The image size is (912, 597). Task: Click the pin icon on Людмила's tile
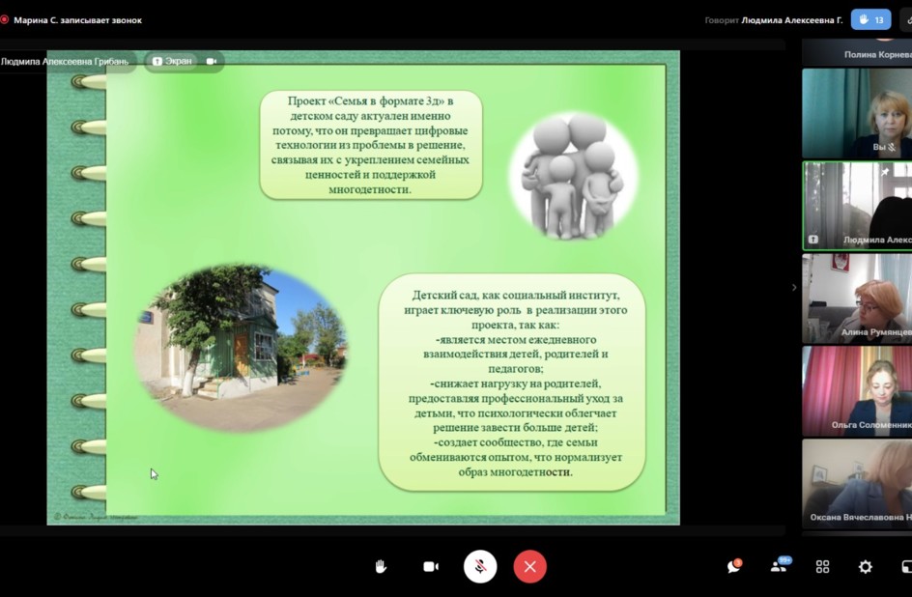885,172
